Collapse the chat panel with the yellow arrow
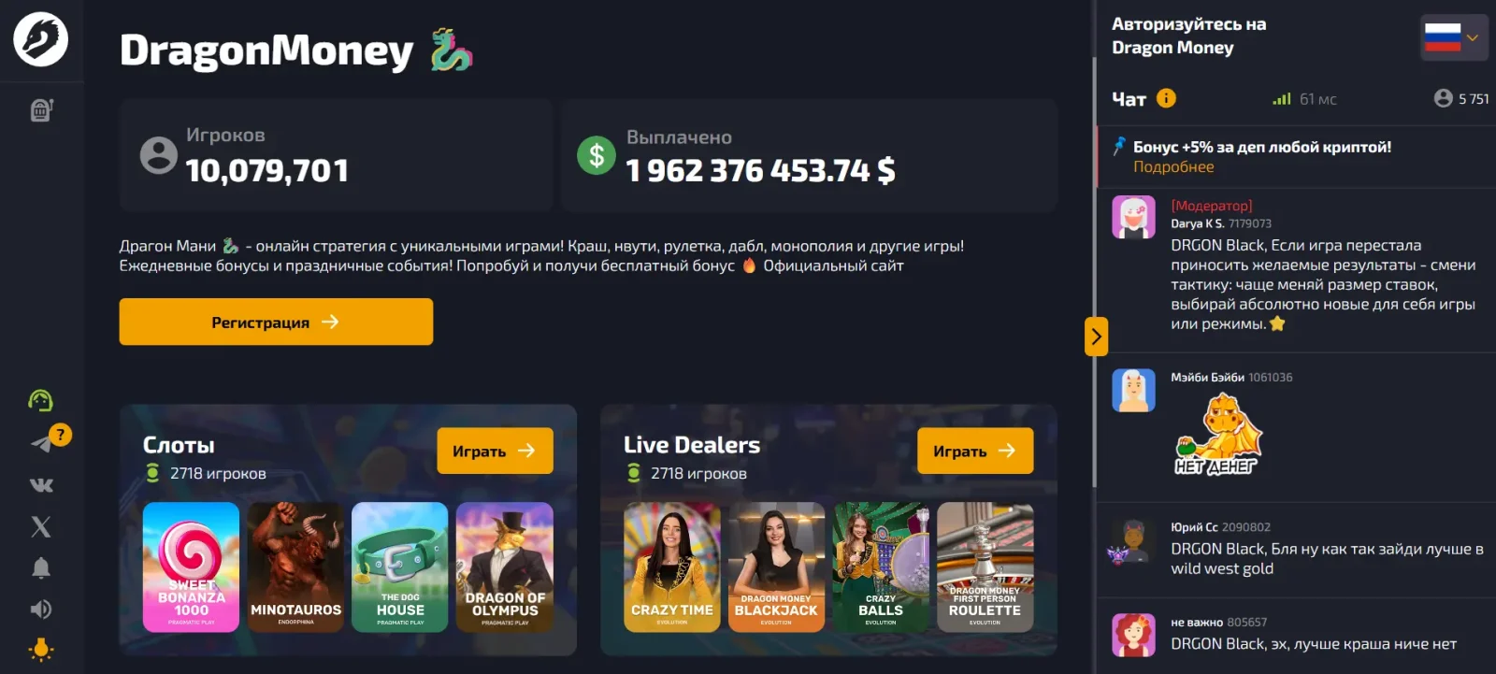 [x=1096, y=337]
